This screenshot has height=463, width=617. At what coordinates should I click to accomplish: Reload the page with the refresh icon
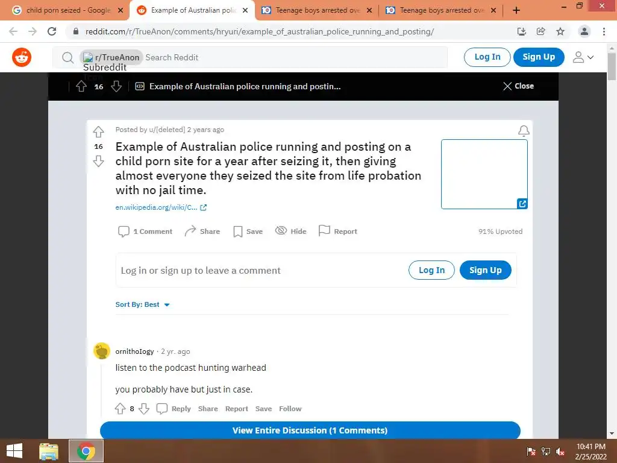52,31
